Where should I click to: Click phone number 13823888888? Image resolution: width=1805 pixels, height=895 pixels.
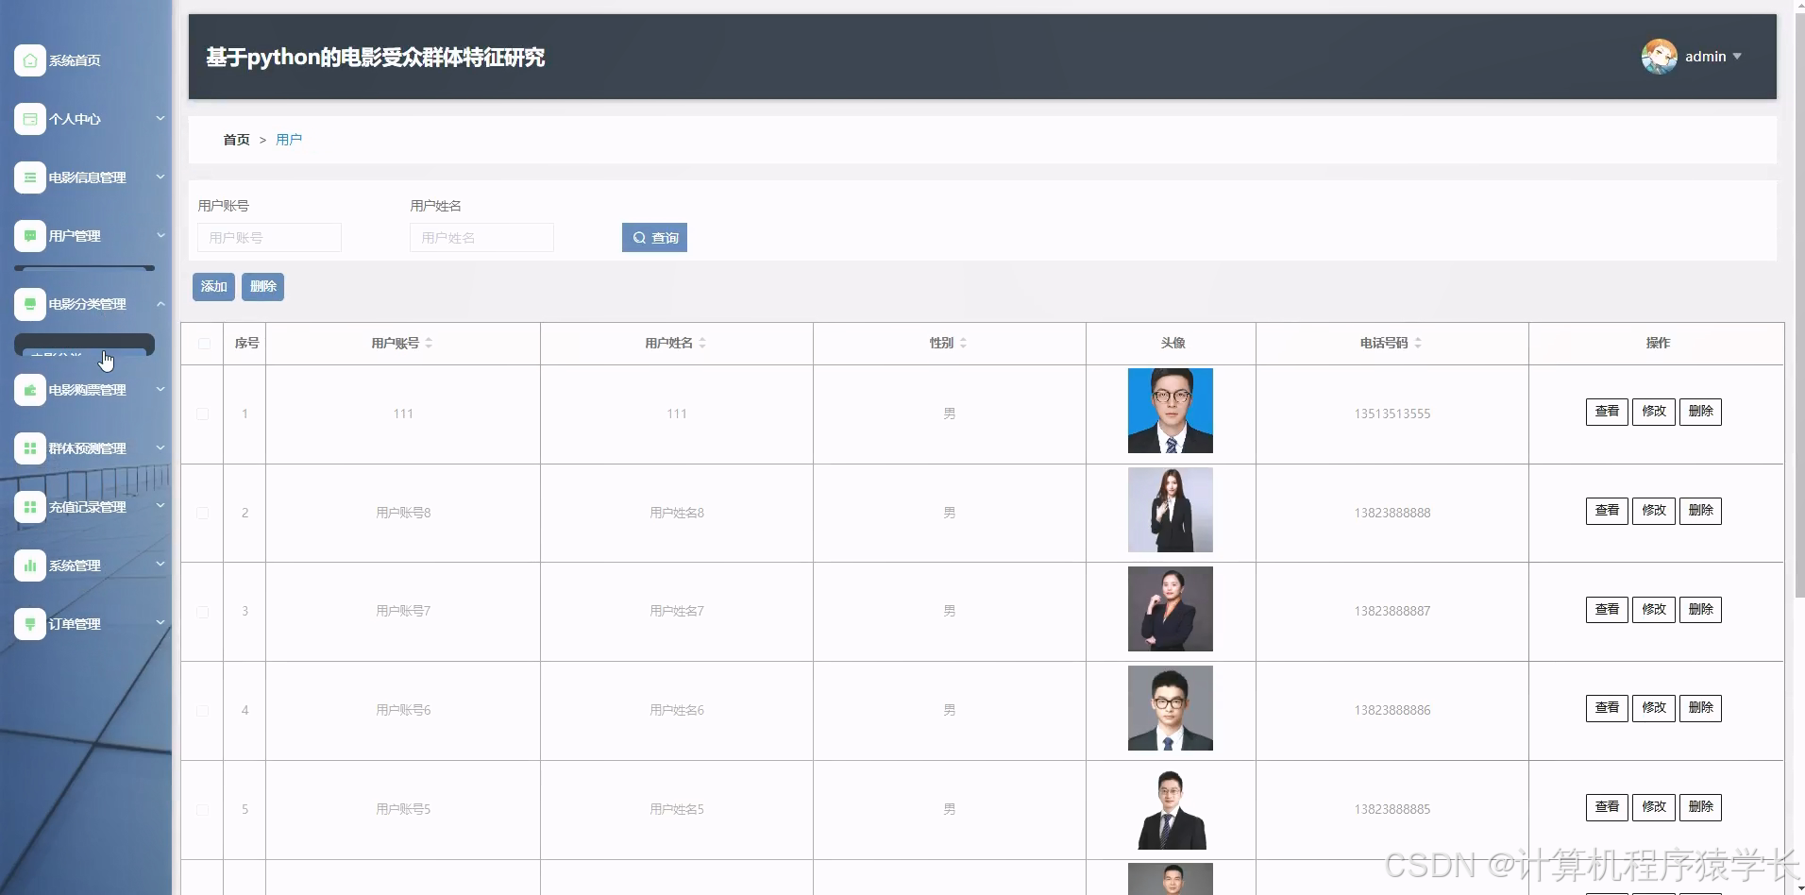pyautogui.click(x=1392, y=513)
